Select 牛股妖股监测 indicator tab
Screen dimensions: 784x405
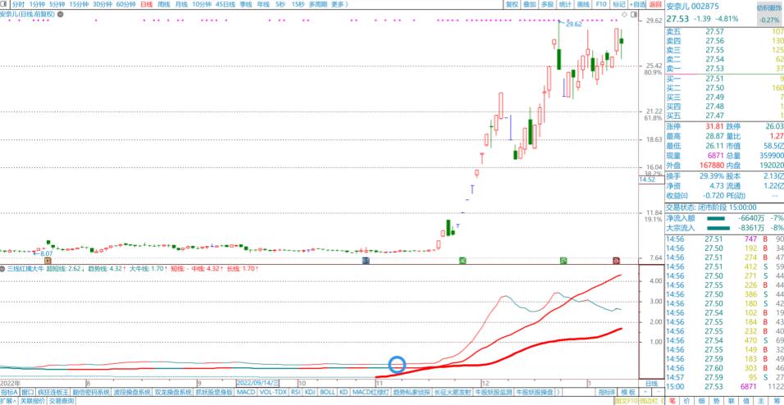tap(494, 392)
